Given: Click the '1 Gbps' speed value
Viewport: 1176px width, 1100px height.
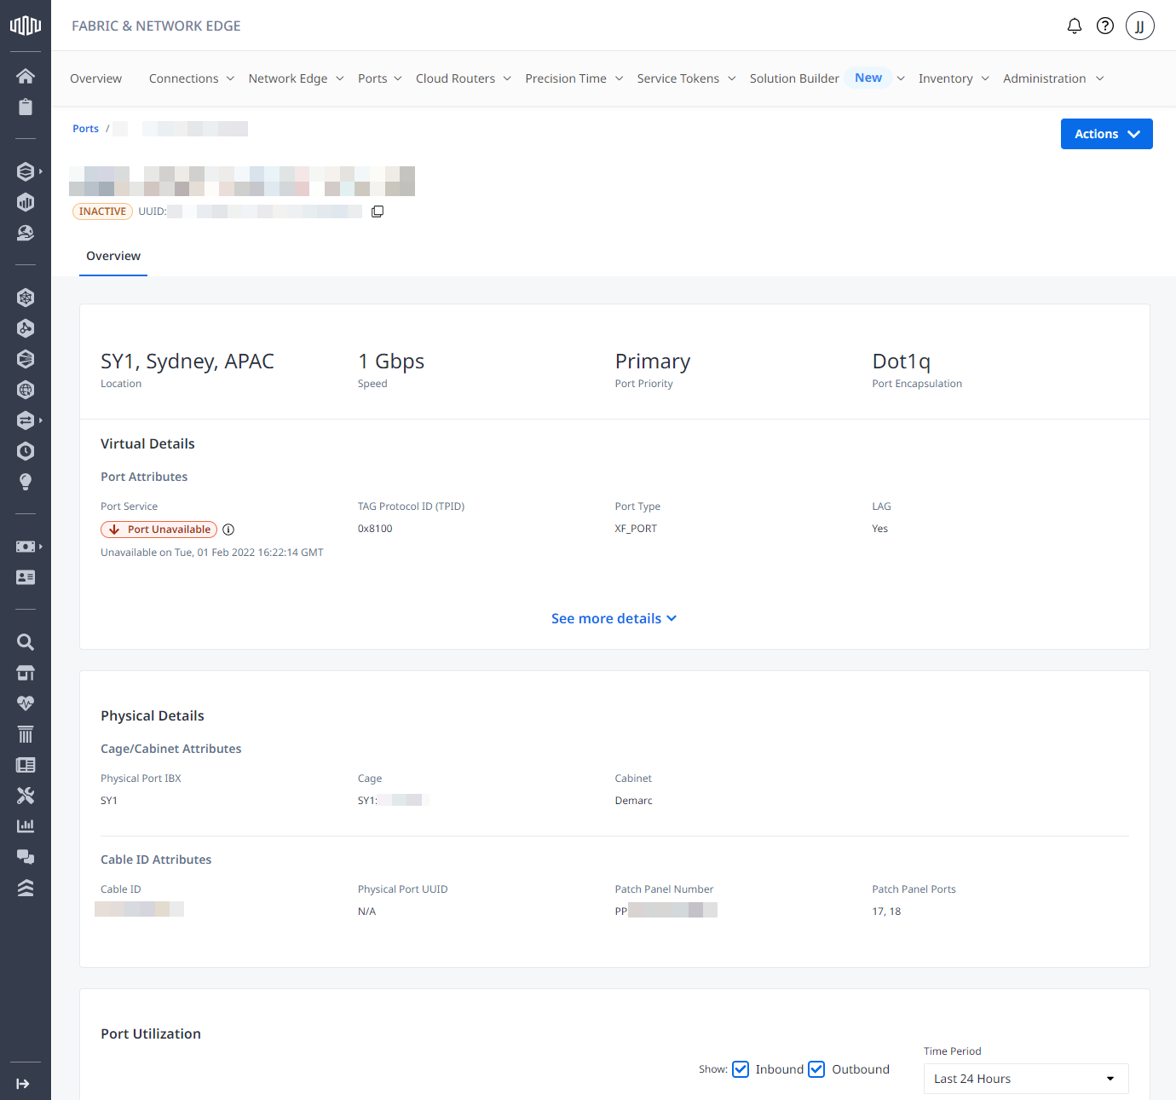Looking at the screenshot, I should (x=391, y=362).
